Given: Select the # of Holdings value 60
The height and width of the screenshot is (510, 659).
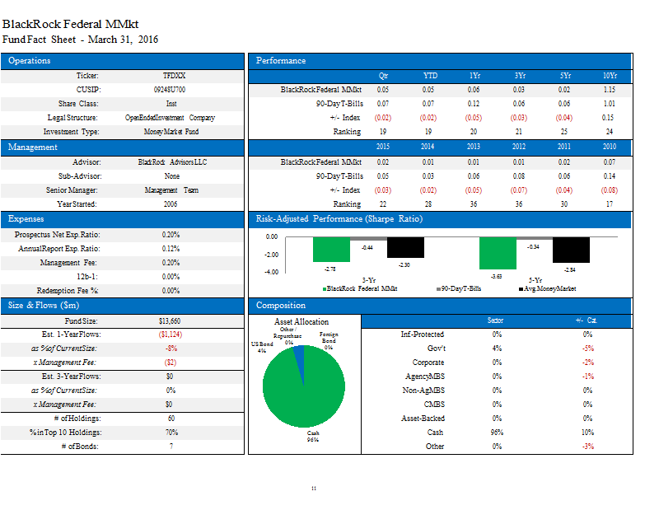Looking at the screenshot, I should 171,419.
